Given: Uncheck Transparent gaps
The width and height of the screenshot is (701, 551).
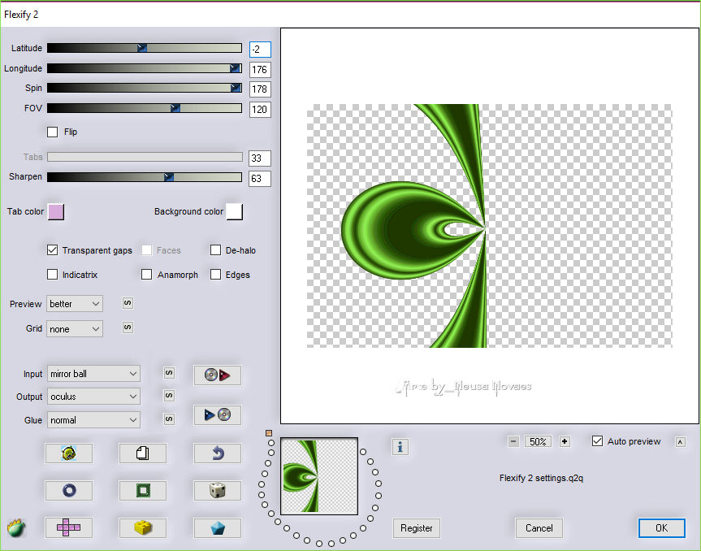Looking at the screenshot, I should point(52,250).
